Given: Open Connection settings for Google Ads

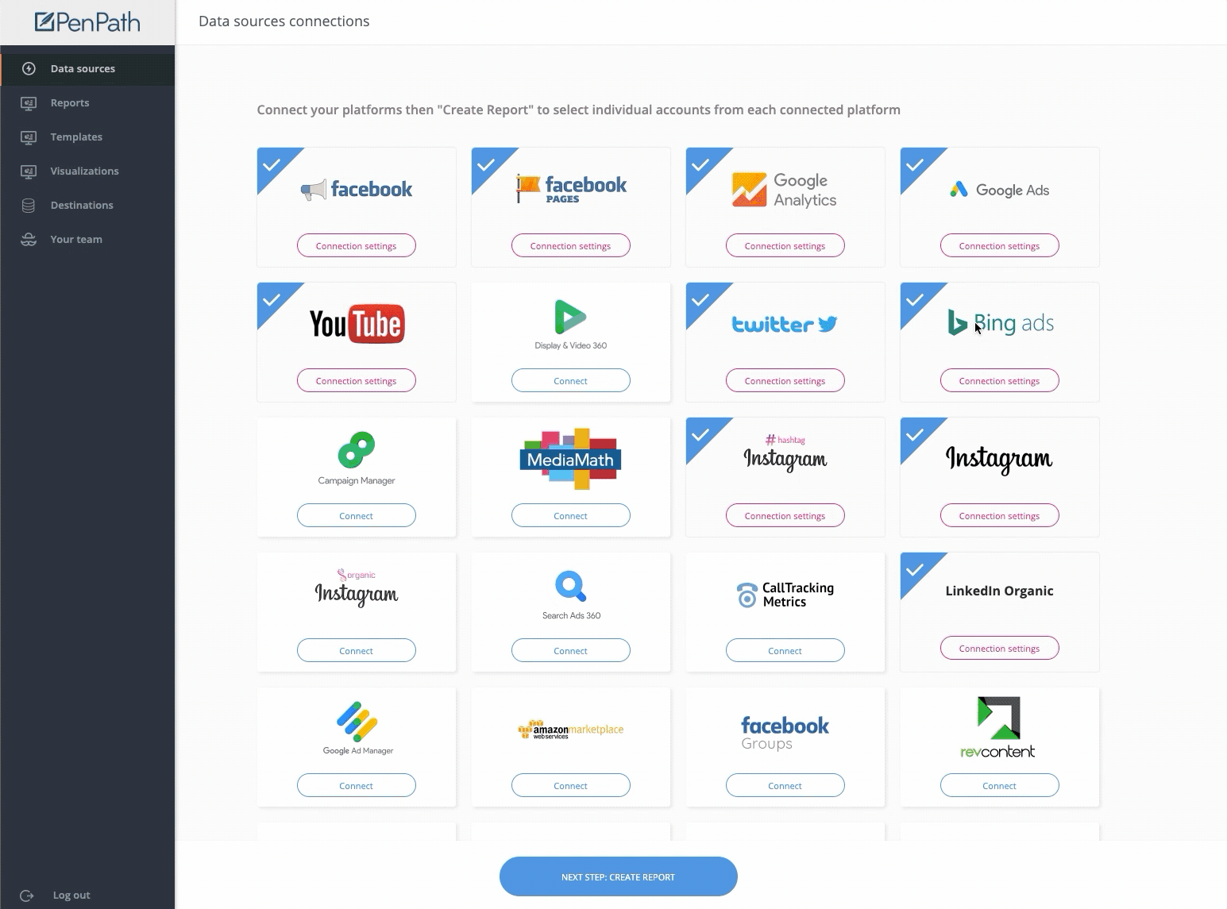Looking at the screenshot, I should coord(1000,245).
